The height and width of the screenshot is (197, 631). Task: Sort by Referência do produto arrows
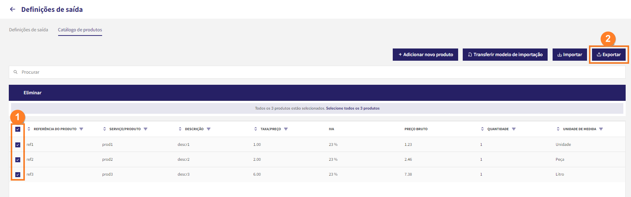pyautogui.click(x=29, y=129)
